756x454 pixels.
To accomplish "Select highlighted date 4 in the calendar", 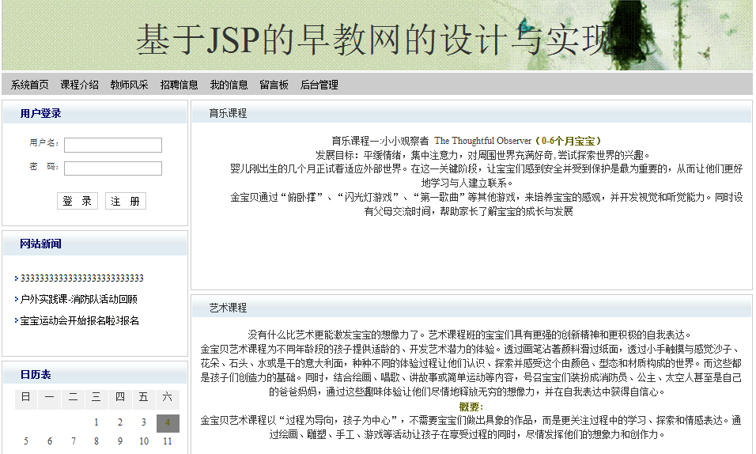I will tap(168, 423).
